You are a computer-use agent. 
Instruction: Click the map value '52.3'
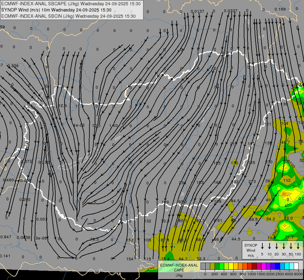tap(201, 259)
